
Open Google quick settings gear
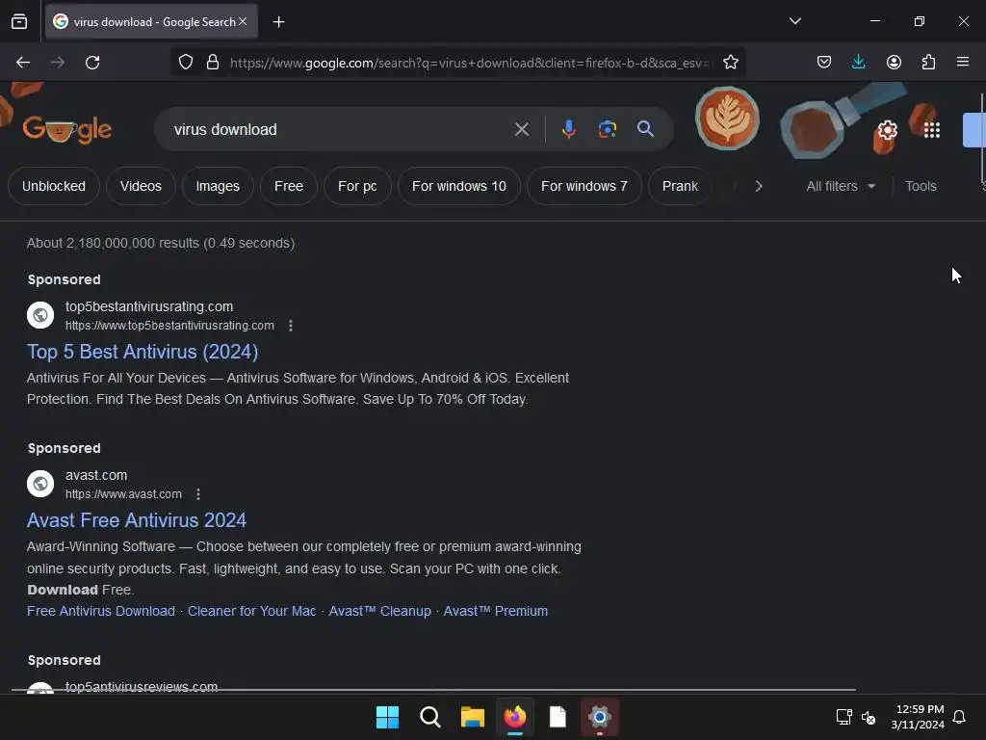pyautogui.click(x=887, y=130)
